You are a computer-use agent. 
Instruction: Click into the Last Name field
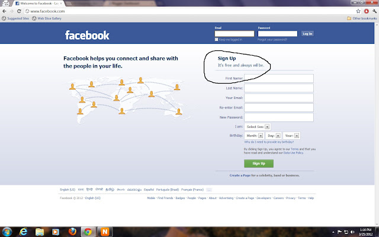click(279, 88)
